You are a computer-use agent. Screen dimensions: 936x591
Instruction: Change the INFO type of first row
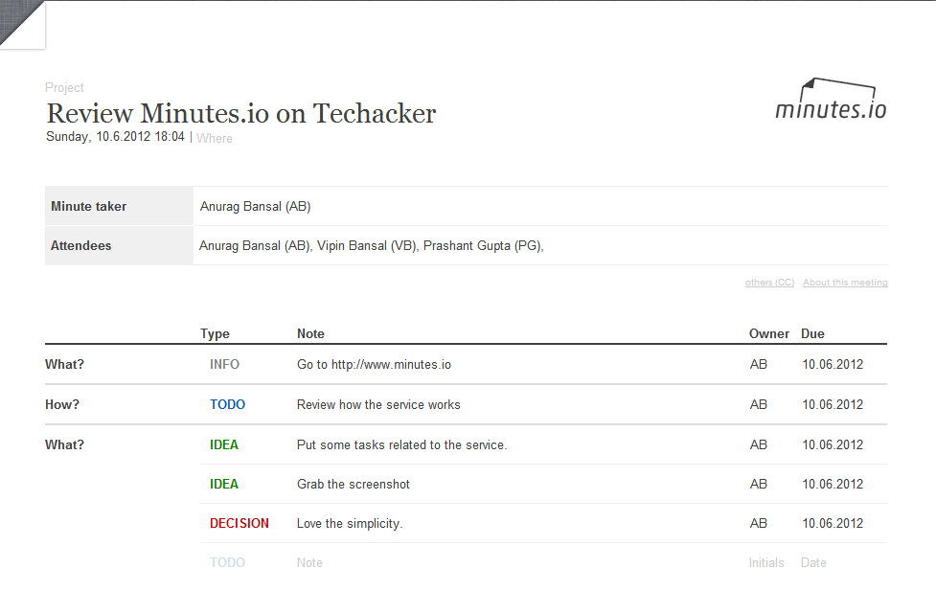224,364
